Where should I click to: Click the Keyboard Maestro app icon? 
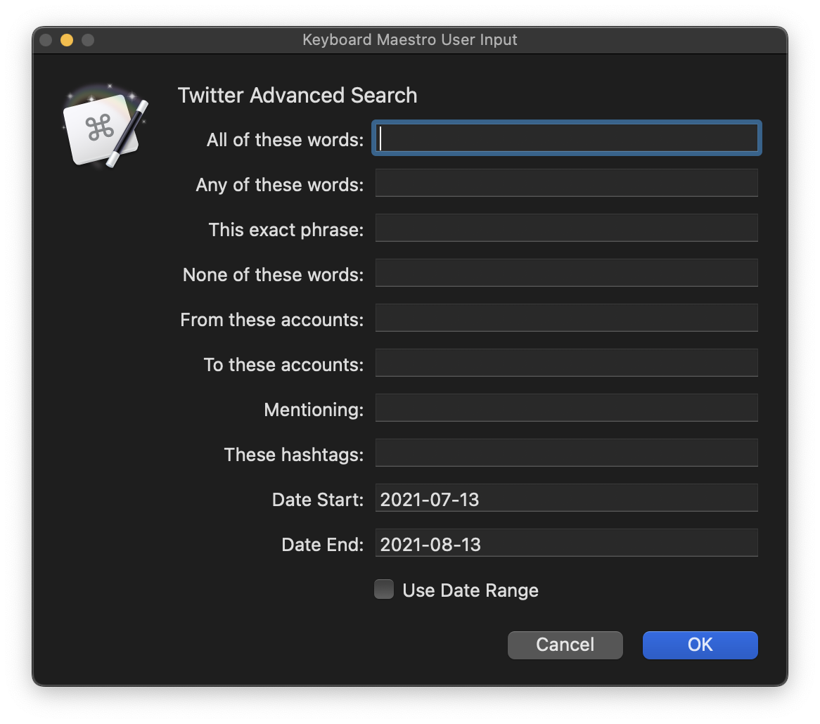105,127
